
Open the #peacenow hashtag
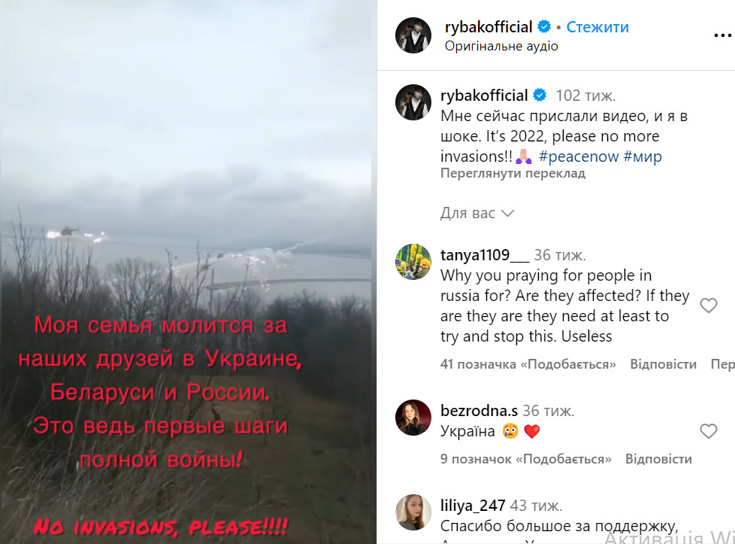[x=579, y=157]
